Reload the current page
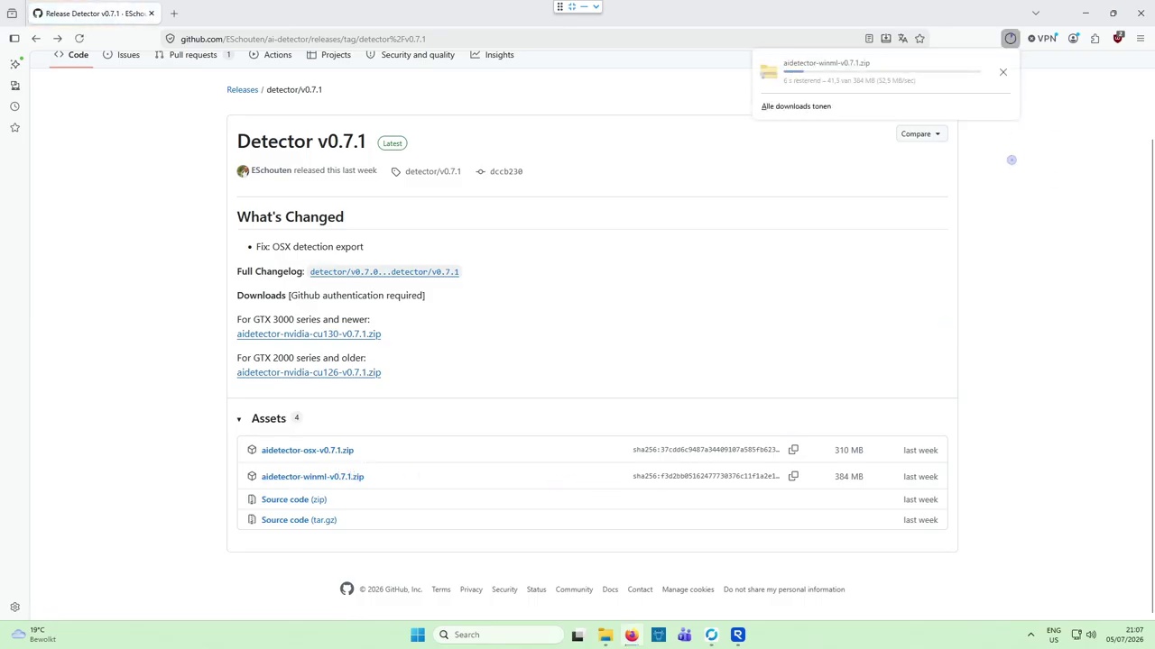Image resolution: width=1155 pixels, height=649 pixels. tap(79, 39)
